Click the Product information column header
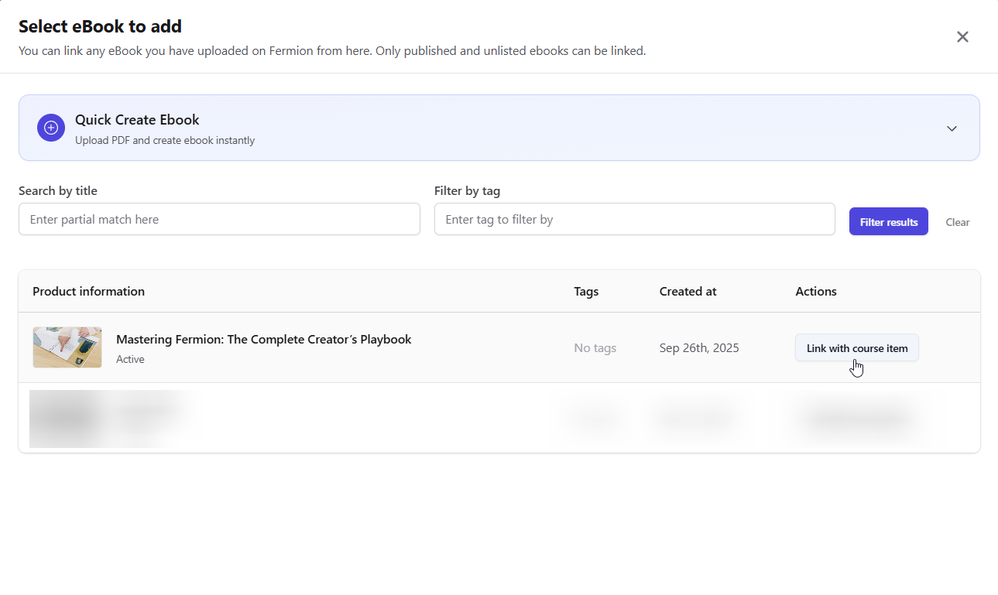This screenshot has width=998, height=595. [x=88, y=292]
